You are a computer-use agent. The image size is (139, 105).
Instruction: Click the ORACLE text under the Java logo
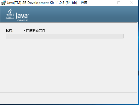coord(23,20)
